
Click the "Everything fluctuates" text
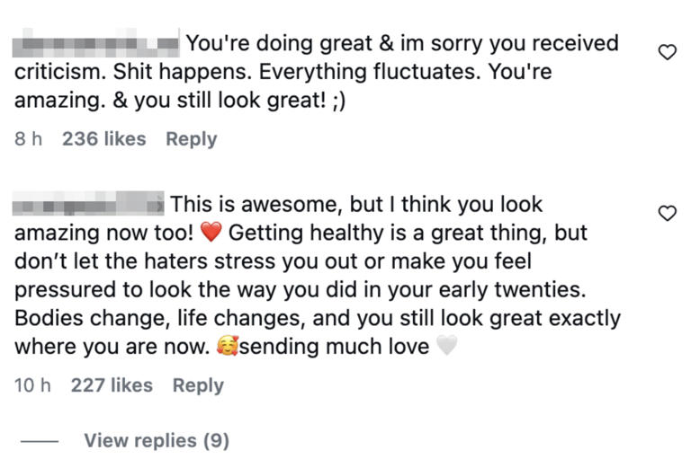tap(370, 72)
